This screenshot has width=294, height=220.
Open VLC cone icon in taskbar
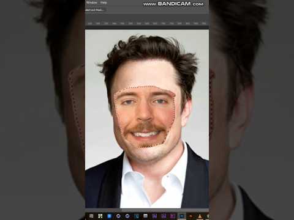[x=200, y=216]
